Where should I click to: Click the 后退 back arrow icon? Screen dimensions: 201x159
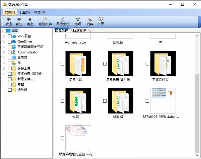click(x=8, y=19)
